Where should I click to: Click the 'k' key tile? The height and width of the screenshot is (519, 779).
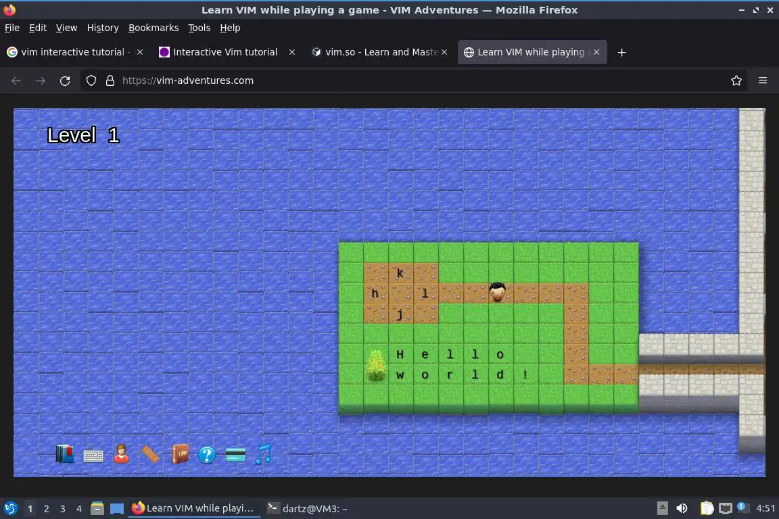click(401, 272)
